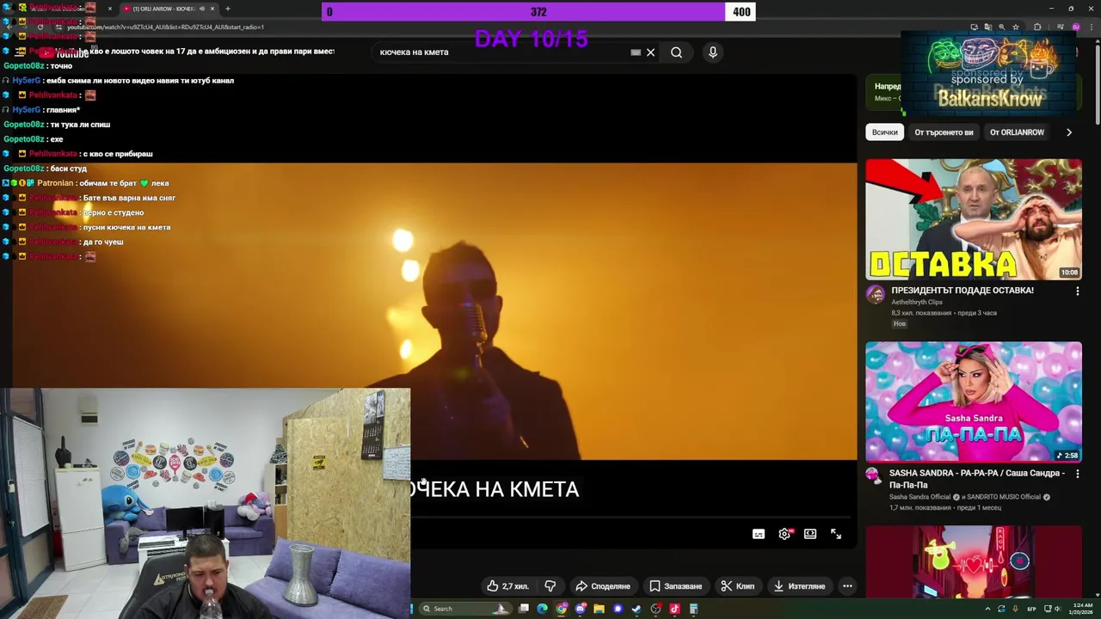Image resolution: width=1101 pixels, height=619 pixels.
Task: Open the neon-lit video thumbnail in suggestions
Action: [x=974, y=561]
